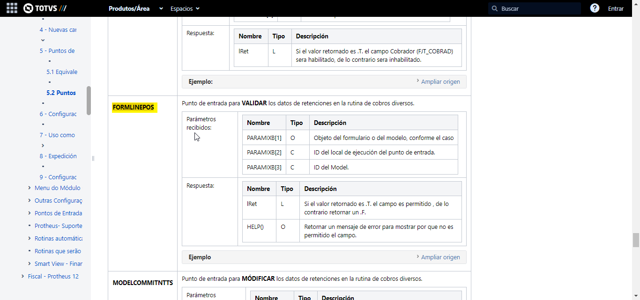Click the TOTVS logo

point(45,8)
